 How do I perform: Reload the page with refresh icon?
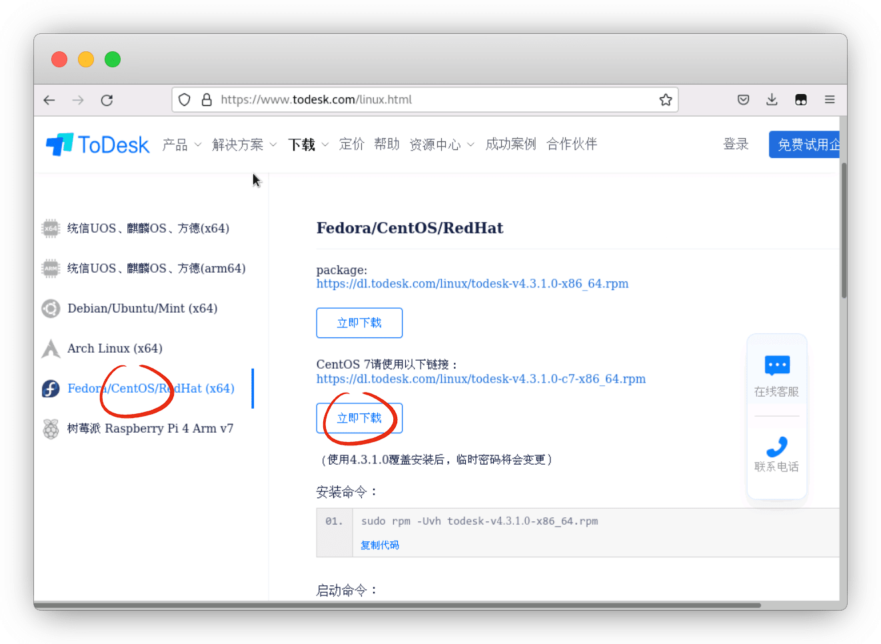107,100
